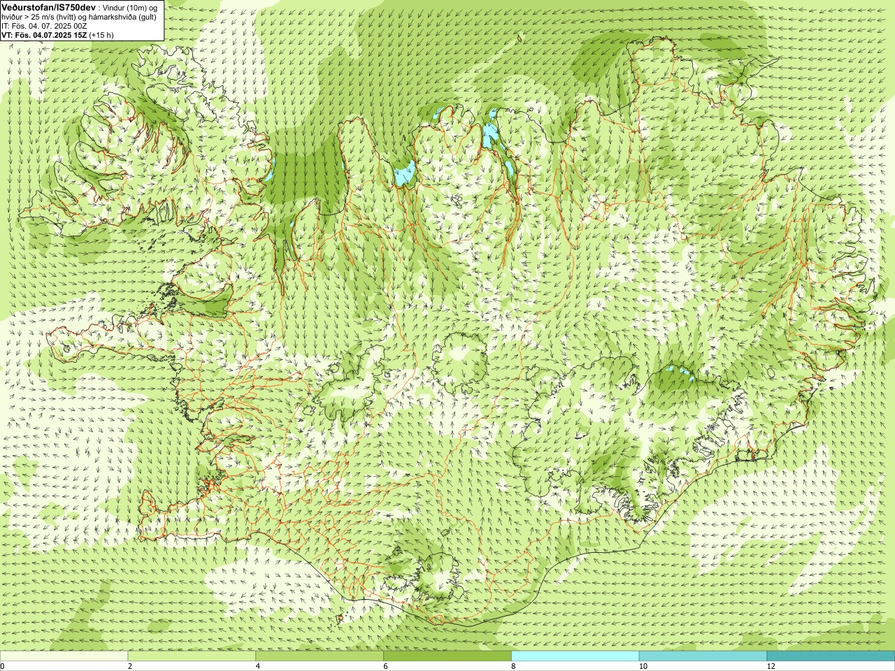Click the 'IT: Fös. 04. 07. 2025 00Z' line
Viewport: 895px width, 671px height.
pyautogui.click(x=44, y=25)
